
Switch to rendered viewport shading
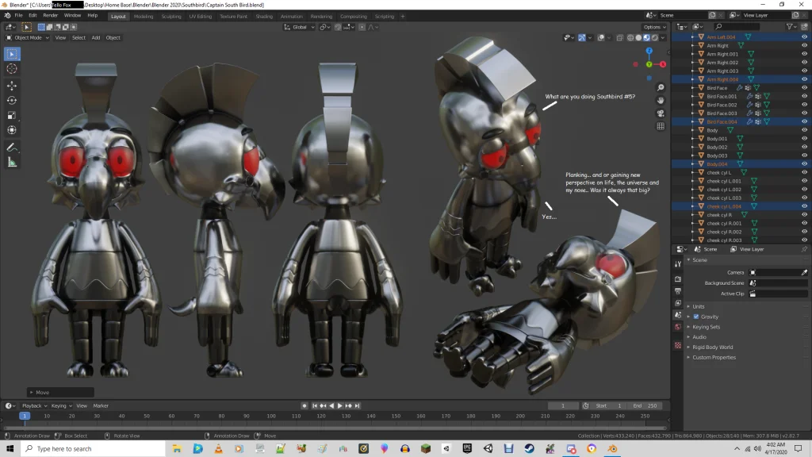(x=655, y=38)
